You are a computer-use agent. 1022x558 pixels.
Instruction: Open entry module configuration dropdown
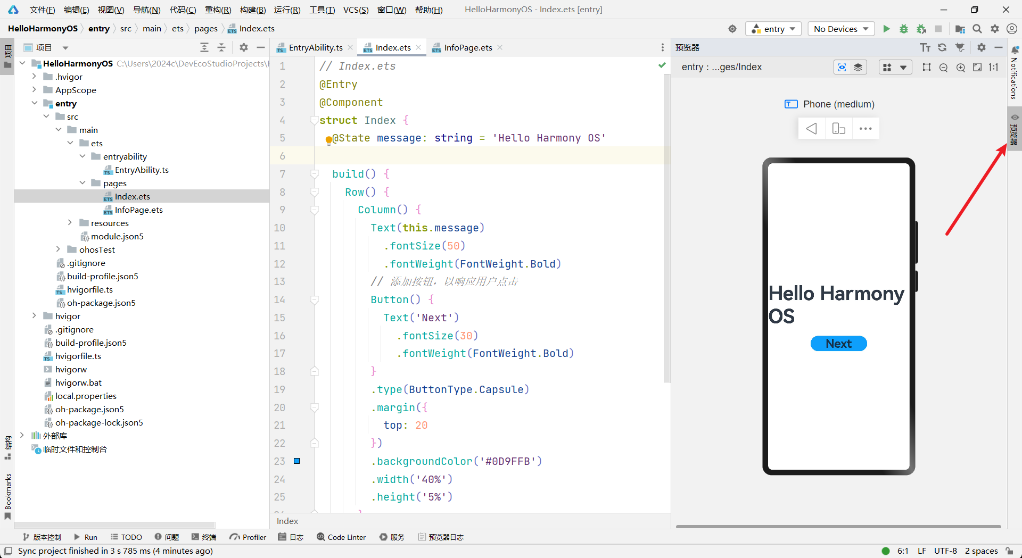click(773, 29)
